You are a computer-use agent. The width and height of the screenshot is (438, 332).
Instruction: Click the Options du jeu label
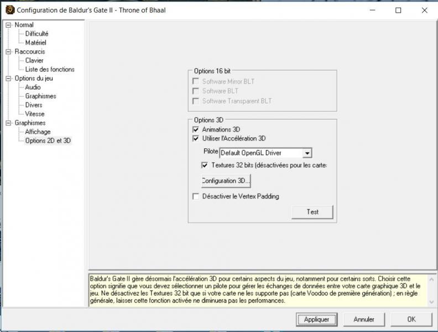(34, 79)
